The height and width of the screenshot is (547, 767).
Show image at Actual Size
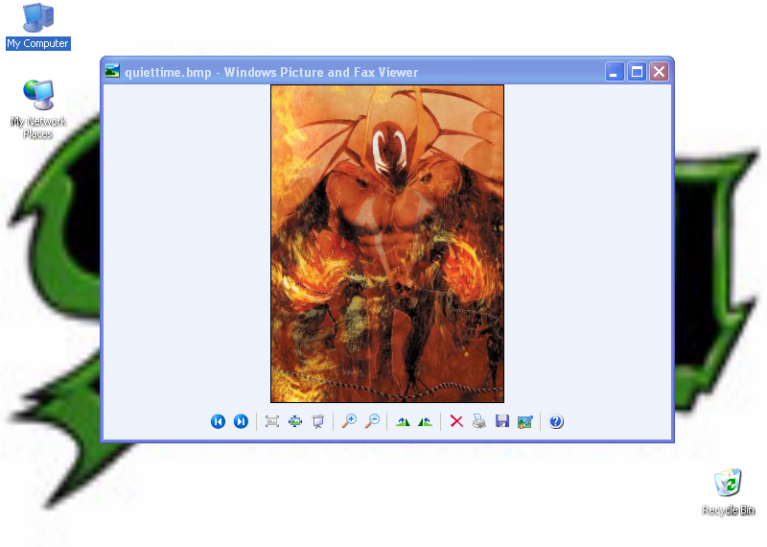pos(295,421)
